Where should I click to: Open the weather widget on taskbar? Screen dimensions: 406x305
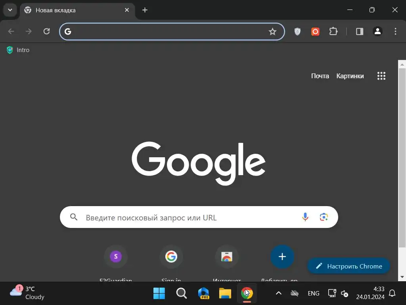coord(27,293)
